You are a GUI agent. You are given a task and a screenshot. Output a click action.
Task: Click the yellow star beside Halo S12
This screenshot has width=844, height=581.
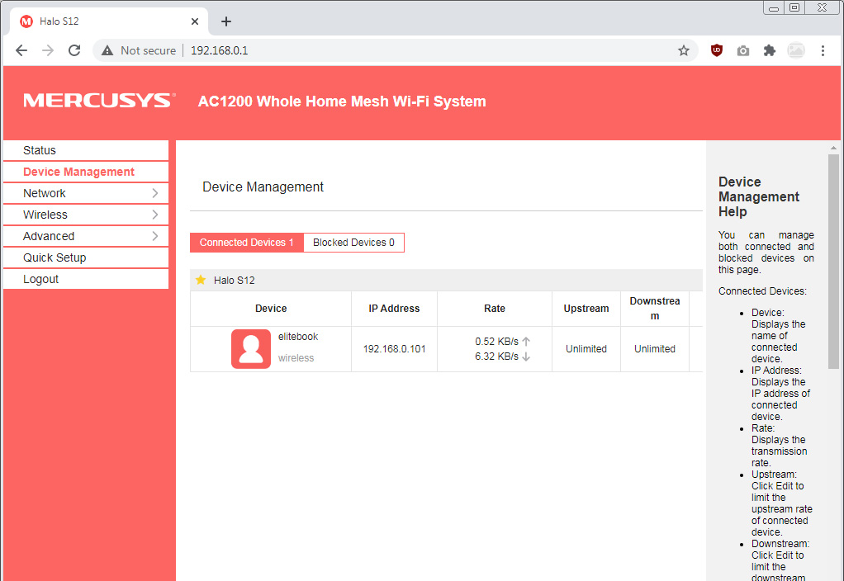pyautogui.click(x=201, y=280)
